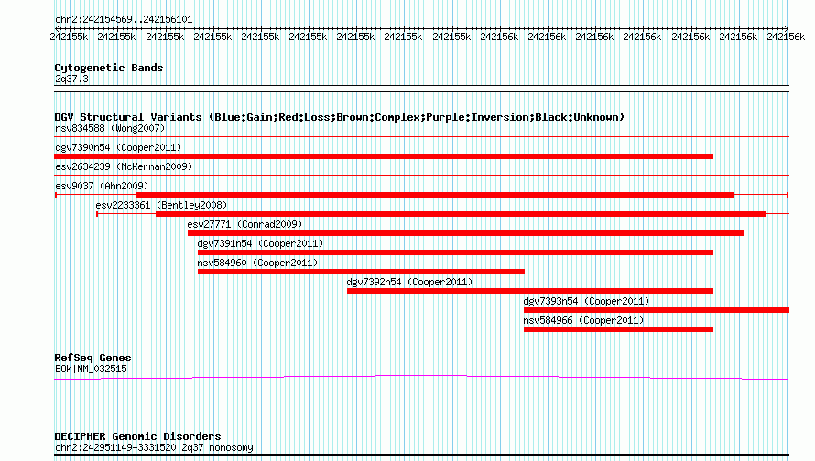
Task: Click the first 242155k ruler tick label
Action: pyautogui.click(x=69, y=37)
